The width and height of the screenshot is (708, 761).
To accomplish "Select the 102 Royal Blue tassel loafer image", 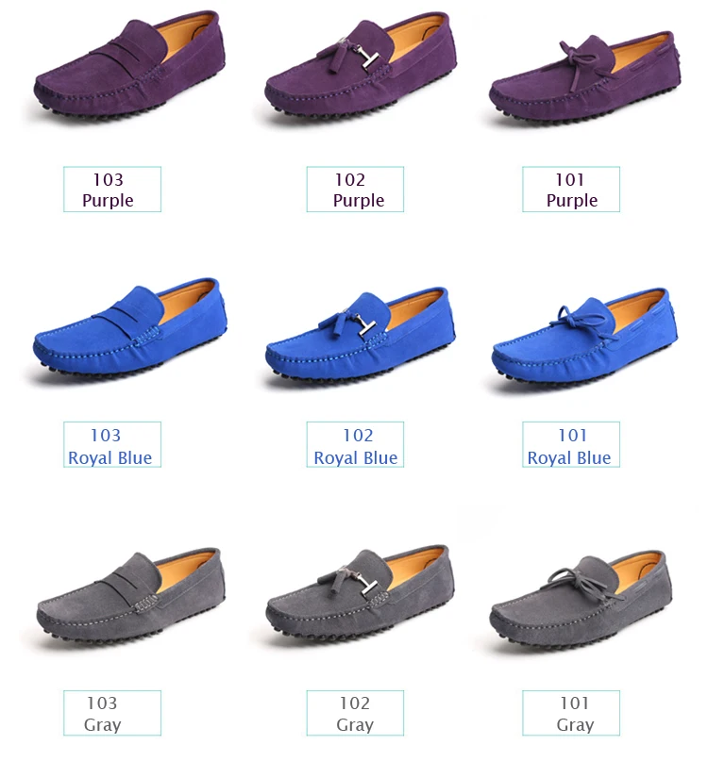I will pyautogui.click(x=360, y=334).
